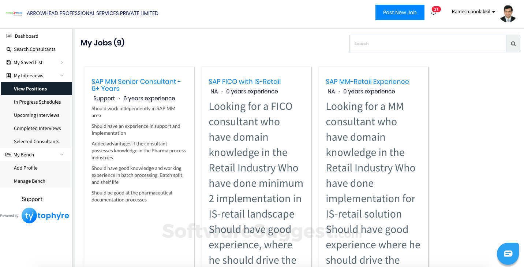Open the chat support widget
The image size is (524, 267).
point(508,253)
